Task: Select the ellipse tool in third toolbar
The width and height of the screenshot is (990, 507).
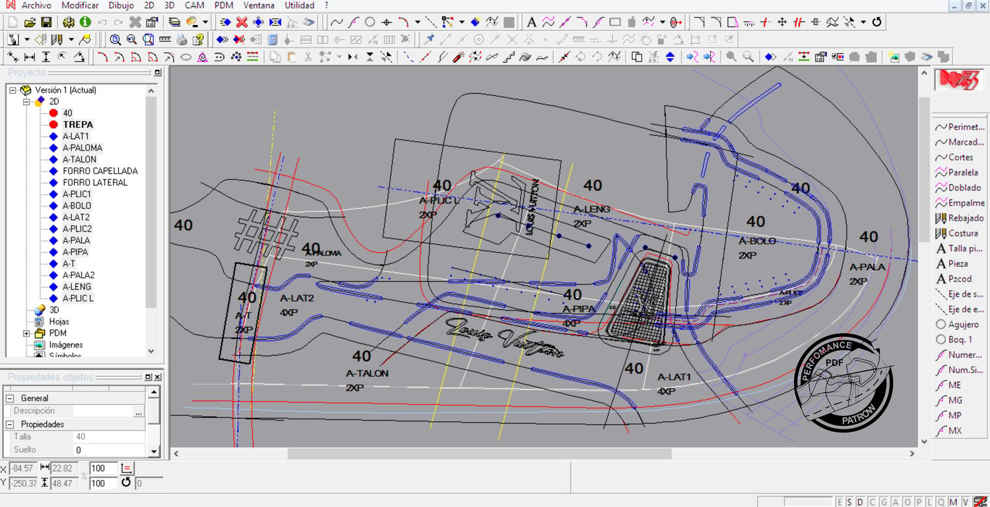Action: (x=186, y=57)
